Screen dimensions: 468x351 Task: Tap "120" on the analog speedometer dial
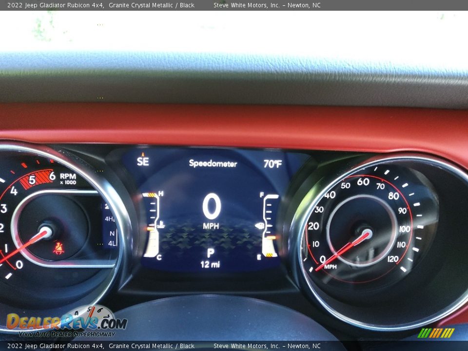(393, 259)
